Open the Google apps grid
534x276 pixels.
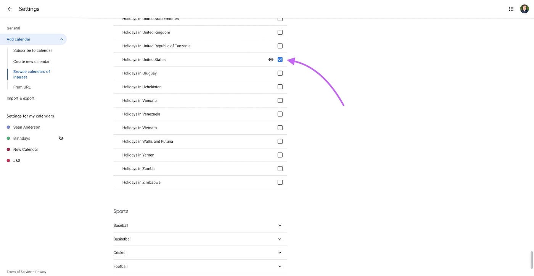coord(511,9)
